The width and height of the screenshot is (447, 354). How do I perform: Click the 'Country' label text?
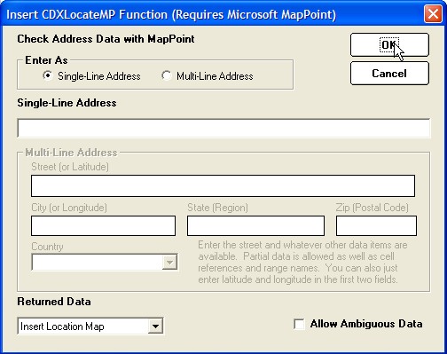[x=47, y=247]
